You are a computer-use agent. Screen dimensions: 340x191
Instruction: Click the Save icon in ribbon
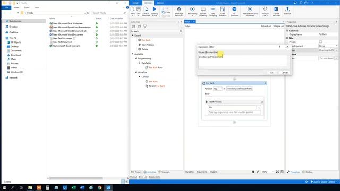(x=138, y=10)
